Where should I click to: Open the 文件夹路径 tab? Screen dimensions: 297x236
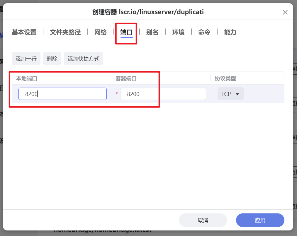pyautogui.click(x=65, y=32)
